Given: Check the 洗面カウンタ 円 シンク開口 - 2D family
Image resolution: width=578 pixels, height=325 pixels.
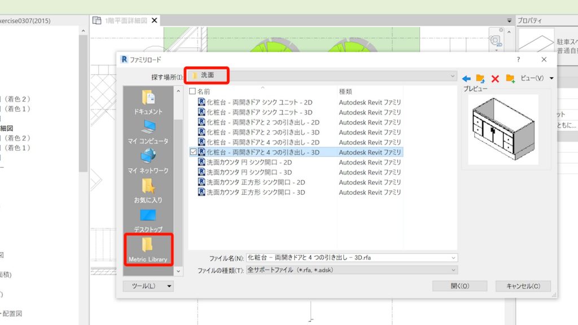Looking at the screenshot, I should click(195, 162).
